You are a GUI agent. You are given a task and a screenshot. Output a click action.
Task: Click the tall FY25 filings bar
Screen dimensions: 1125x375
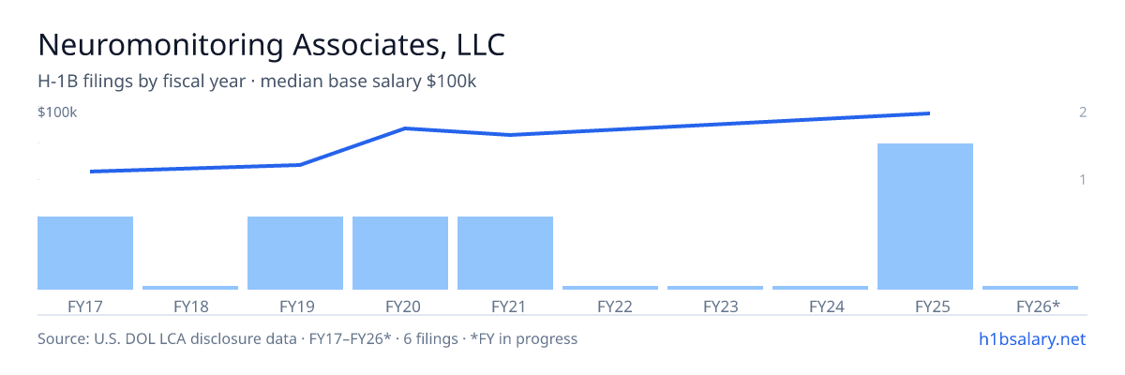925,217
